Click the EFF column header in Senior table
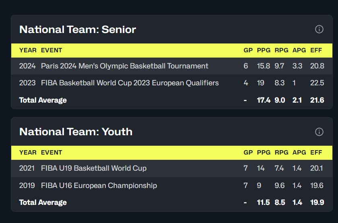The height and width of the screenshot is (223, 338). click(x=317, y=50)
